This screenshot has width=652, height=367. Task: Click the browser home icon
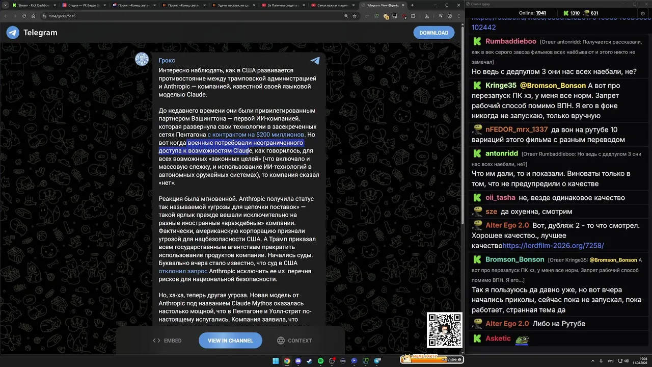coord(33,16)
